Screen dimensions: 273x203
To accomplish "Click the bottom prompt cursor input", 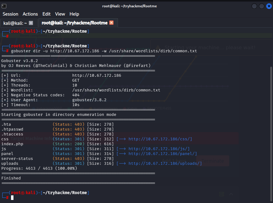I will [12, 197].
